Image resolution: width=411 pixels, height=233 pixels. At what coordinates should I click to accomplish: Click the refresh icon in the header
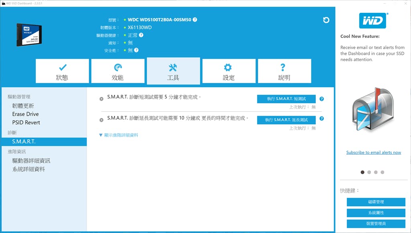(x=326, y=20)
